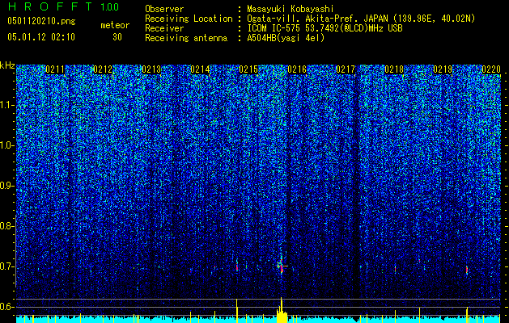509x323 pixels.
Task: Click the 0216 time marker
Action: [297, 69]
